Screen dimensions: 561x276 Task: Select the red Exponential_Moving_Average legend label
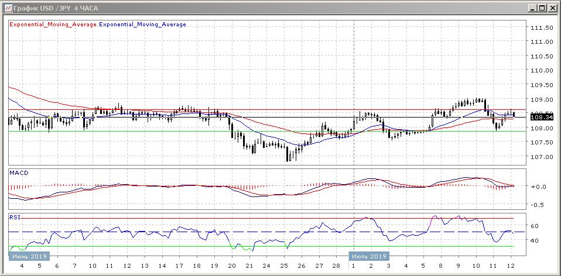[x=53, y=25]
